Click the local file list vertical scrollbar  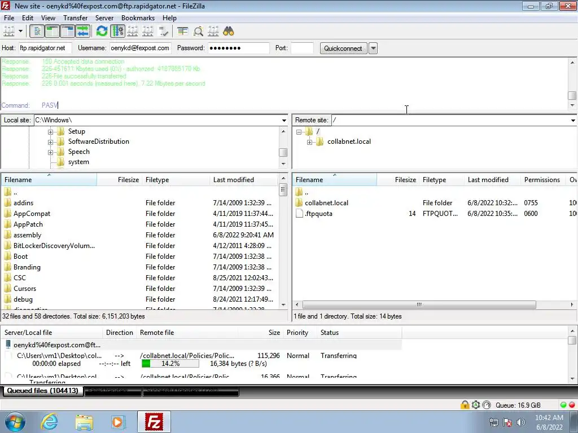283,190
